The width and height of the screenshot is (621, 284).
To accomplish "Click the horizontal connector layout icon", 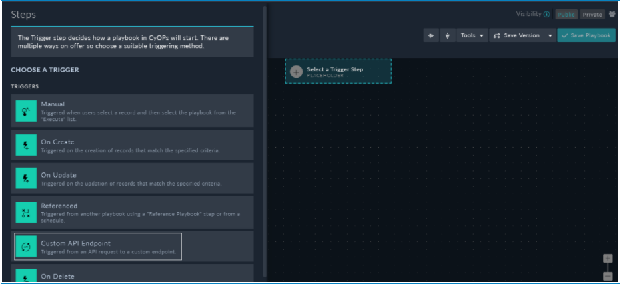I will coord(431,35).
